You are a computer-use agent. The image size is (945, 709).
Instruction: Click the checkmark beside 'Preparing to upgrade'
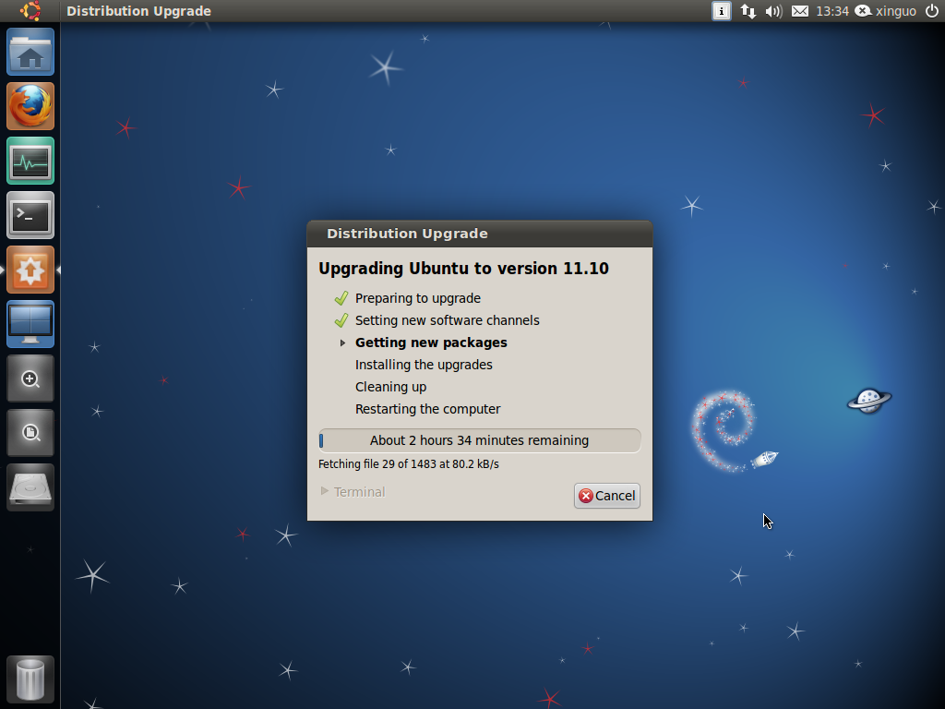(341, 298)
